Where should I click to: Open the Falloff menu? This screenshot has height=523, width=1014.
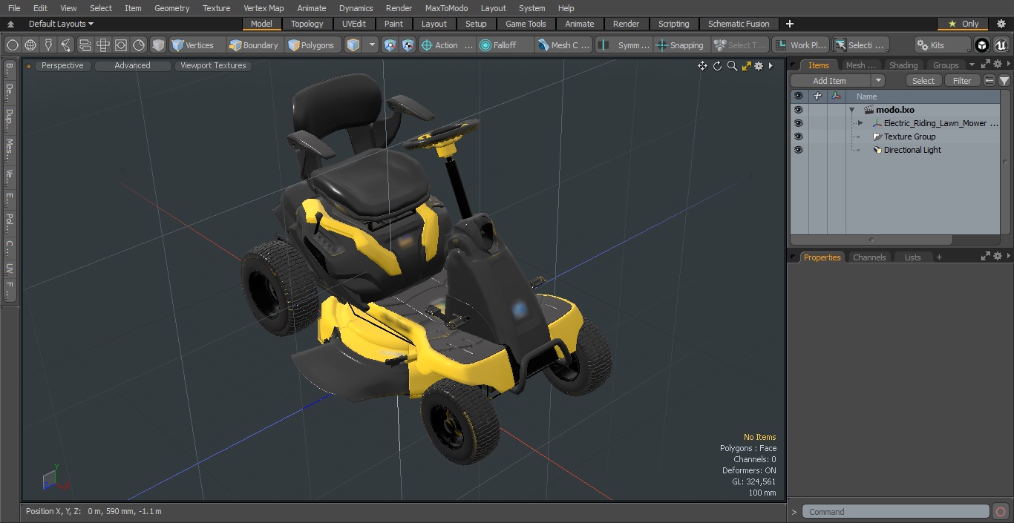(x=506, y=45)
